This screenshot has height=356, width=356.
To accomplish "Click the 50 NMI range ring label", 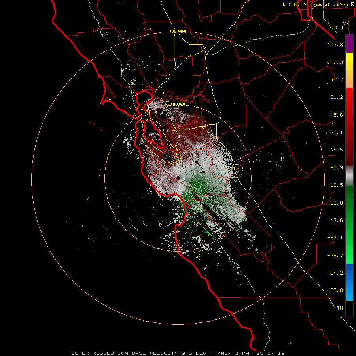I will click(178, 105).
